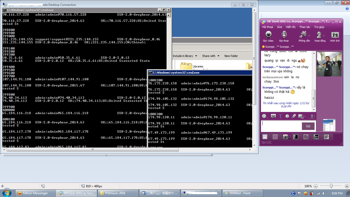Open the Hội thoại menu
The image size is (350, 197).
click(x=267, y=27)
